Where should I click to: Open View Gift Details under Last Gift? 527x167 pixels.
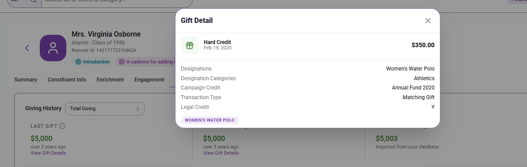point(48,153)
